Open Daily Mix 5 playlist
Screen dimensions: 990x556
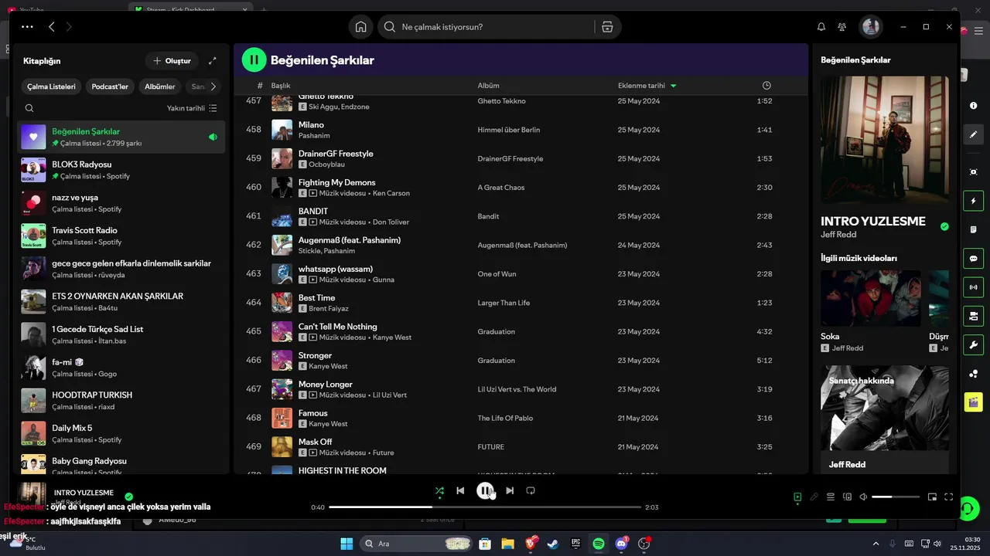pyautogui.click(x=121, y=433)
